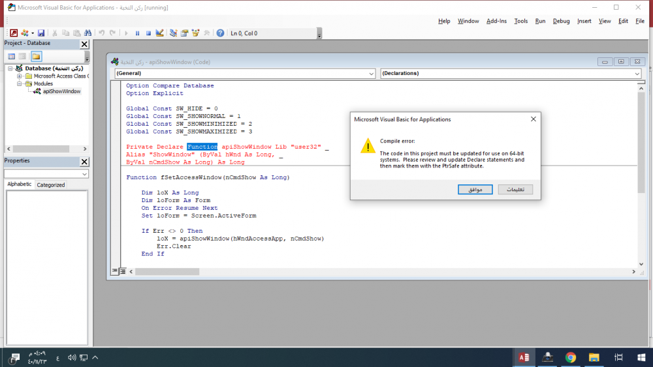Screen dimensions: 653x367
Task: Click code window vertical scroll down arrow
Action: (641, 264)
